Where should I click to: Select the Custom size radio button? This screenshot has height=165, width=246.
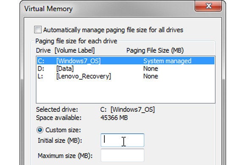pyautogui.click(x=40, y=130)
